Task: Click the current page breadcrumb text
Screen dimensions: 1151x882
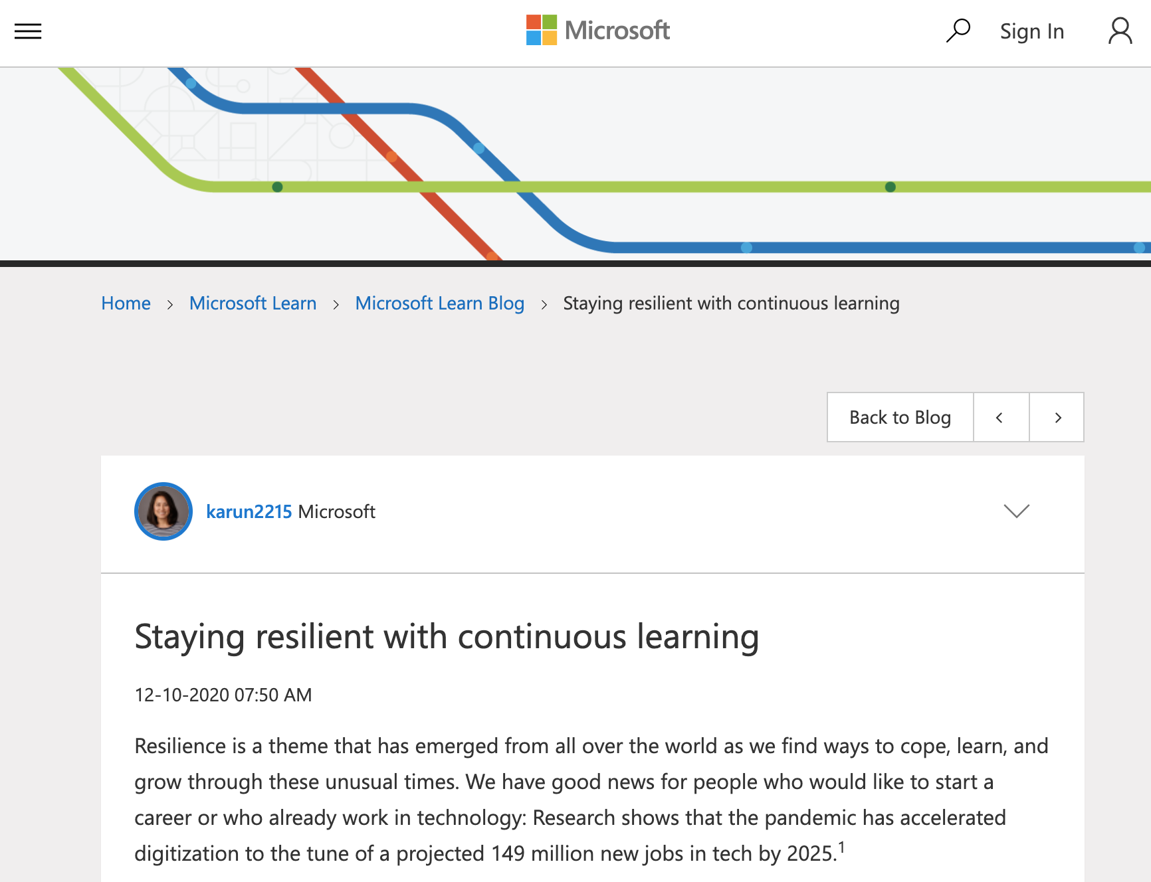Action: click(731, 304)
